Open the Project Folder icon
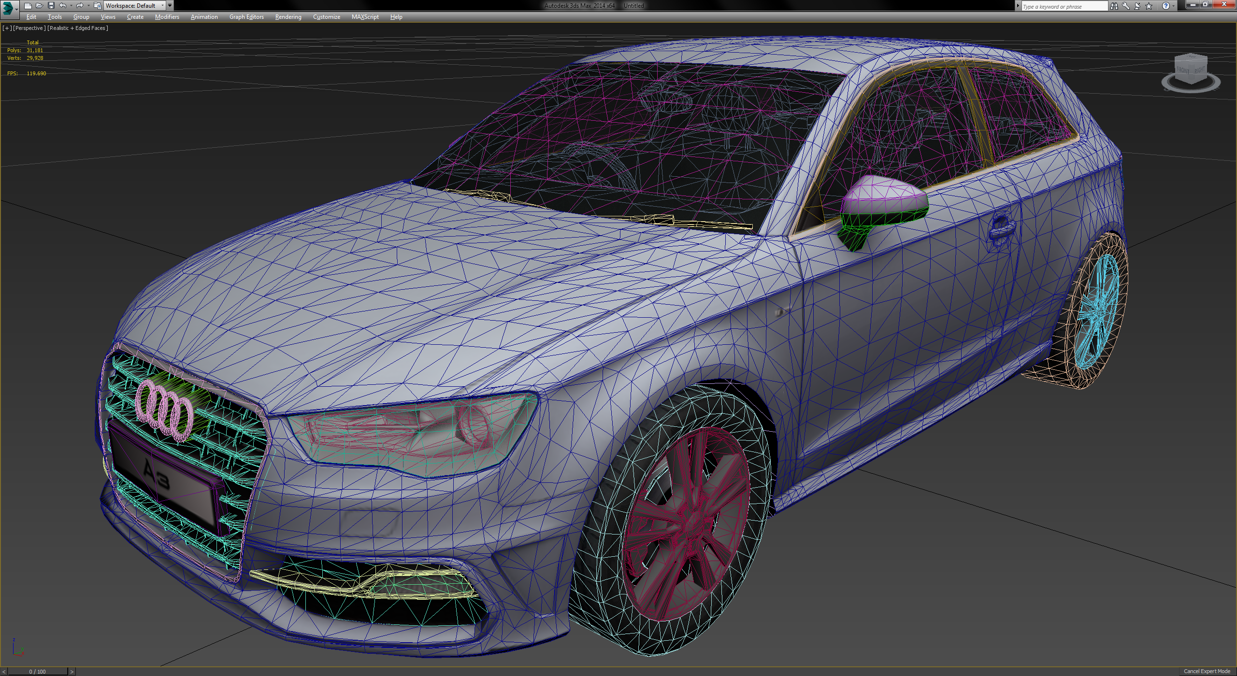Screen dimensions: 1237x676 [x=98, y=6]
